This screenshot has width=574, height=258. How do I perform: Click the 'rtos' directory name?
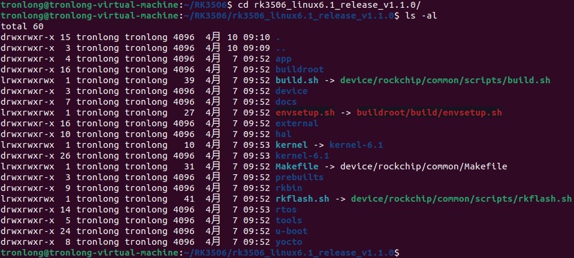click(x=286, y=210)
